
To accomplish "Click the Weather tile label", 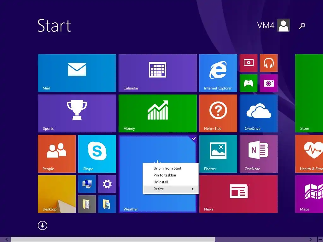I will coord(131,209).
